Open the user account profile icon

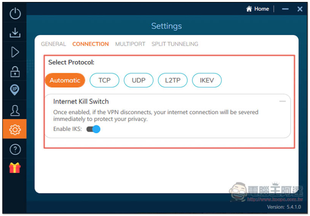coord(15,110)
